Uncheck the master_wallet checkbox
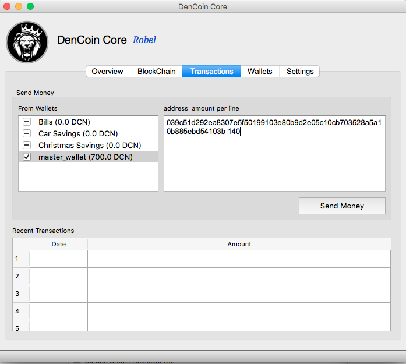 click(x=27, y=157)
